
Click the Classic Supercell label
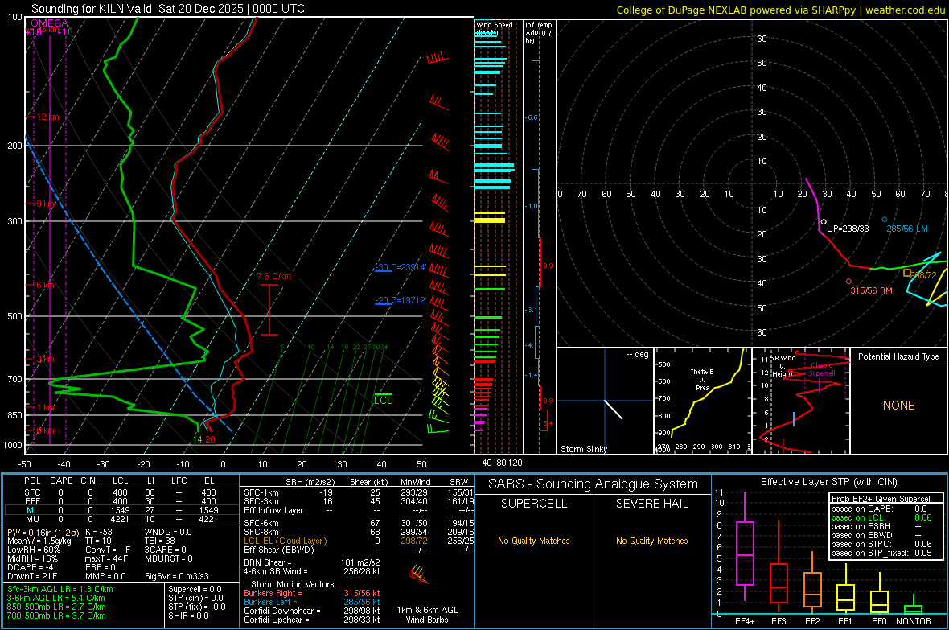point(822,369)
